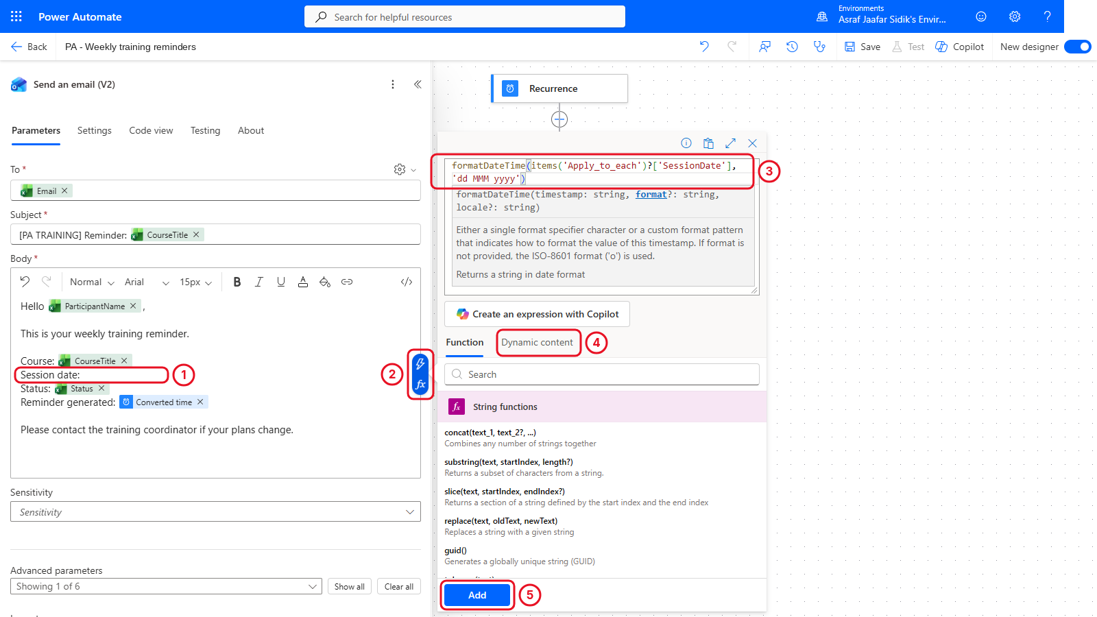The image size is (1097, 617).
Task: Open the app launcher waffle icon
Action: 16,16
